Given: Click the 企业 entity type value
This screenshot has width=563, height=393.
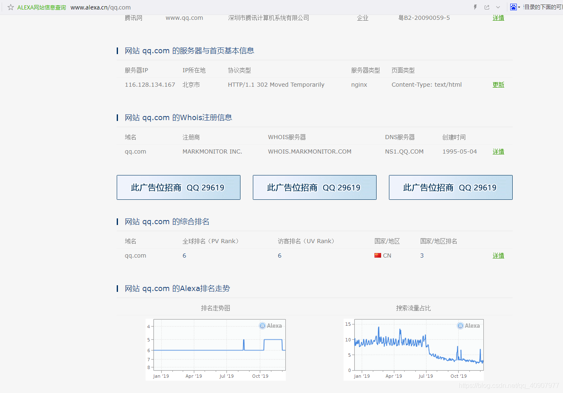Looking at the screenshot, I should [363, 18].
